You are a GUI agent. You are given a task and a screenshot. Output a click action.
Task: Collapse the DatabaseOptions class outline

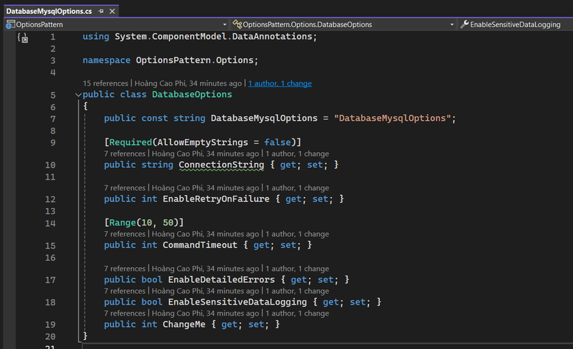(x=78, y=95)
